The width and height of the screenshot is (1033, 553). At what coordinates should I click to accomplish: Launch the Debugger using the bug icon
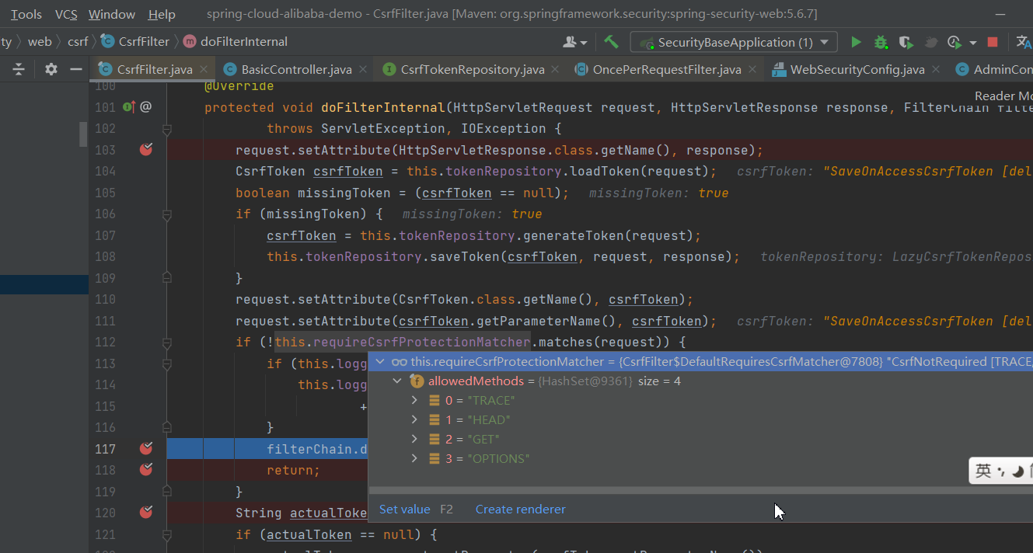tap(881, 42)
